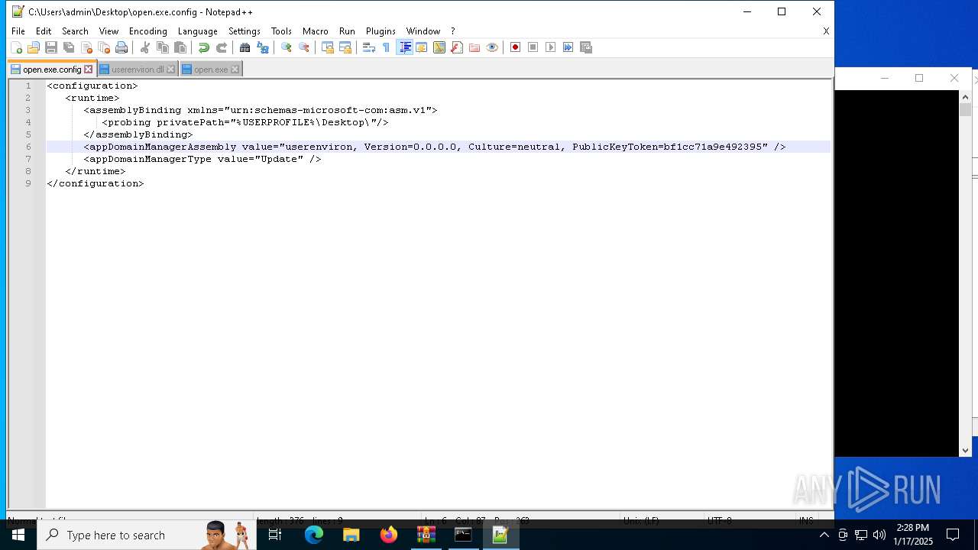Open the Edit menu

point(44,31)
